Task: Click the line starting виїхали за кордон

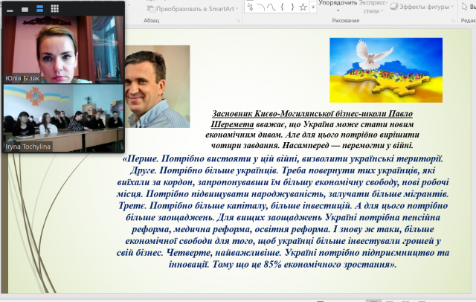Action: click(283, 182)
